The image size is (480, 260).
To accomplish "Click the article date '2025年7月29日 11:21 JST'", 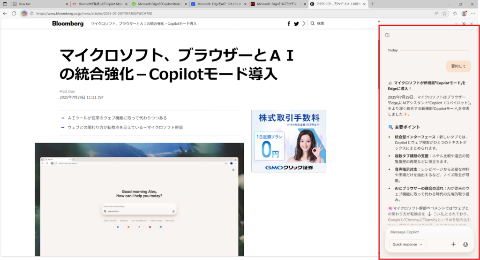I will 82,97.
